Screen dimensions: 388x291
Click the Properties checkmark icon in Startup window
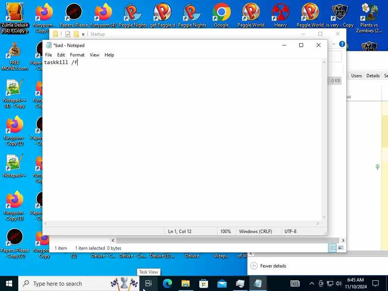pos(68,34)
